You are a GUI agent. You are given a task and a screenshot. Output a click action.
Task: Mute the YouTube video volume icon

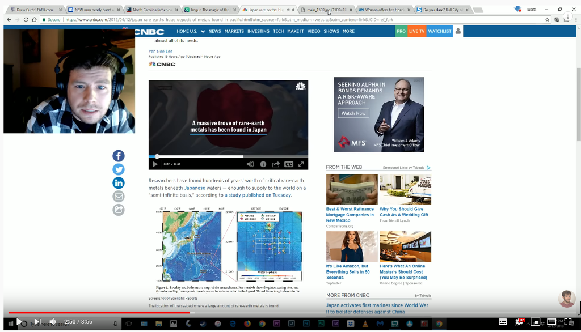53,322
